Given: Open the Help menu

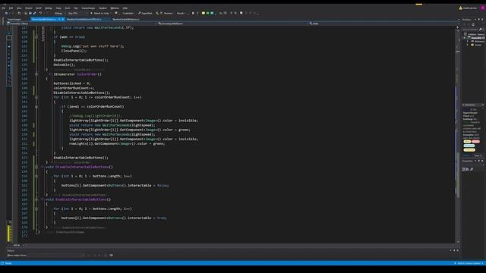Looking at the screenshot, I should pos(125,8).
